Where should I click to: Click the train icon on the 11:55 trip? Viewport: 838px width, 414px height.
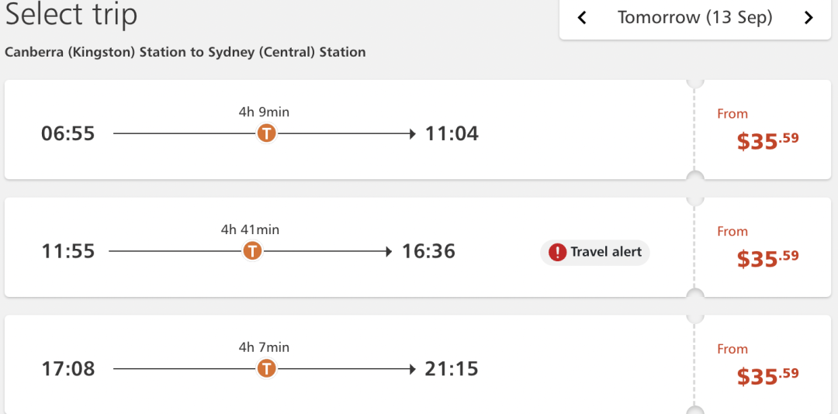[252, 250]
